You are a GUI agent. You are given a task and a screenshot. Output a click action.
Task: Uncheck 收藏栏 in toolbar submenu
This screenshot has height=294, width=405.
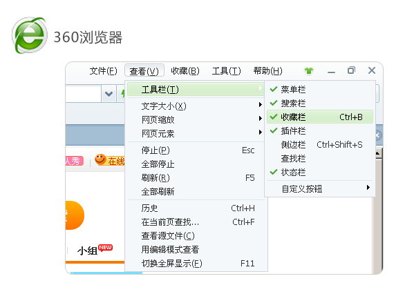coord(320,117)
